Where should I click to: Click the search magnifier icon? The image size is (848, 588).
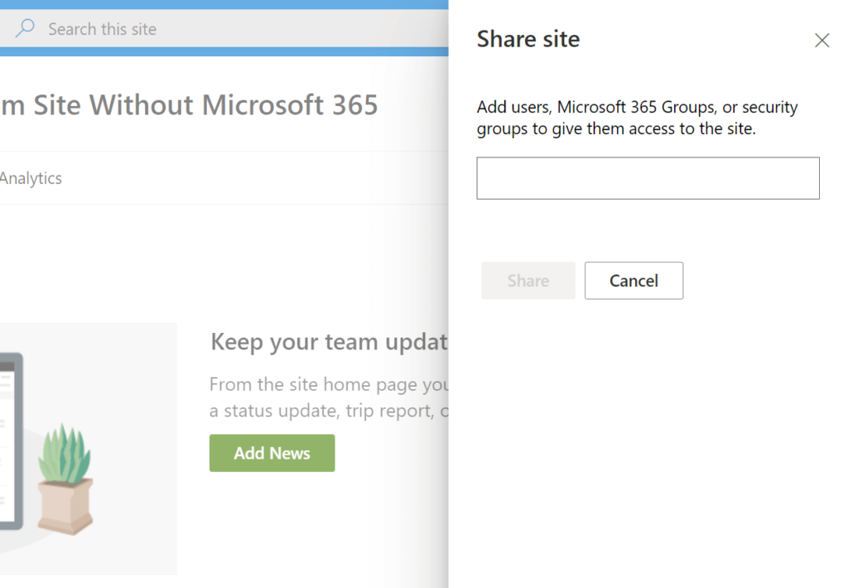[x=25, y=28]
